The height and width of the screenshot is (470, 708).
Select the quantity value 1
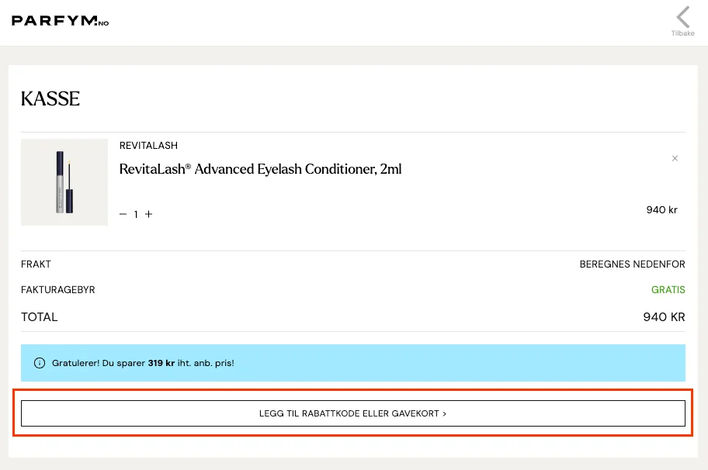[x=135, y=215]
